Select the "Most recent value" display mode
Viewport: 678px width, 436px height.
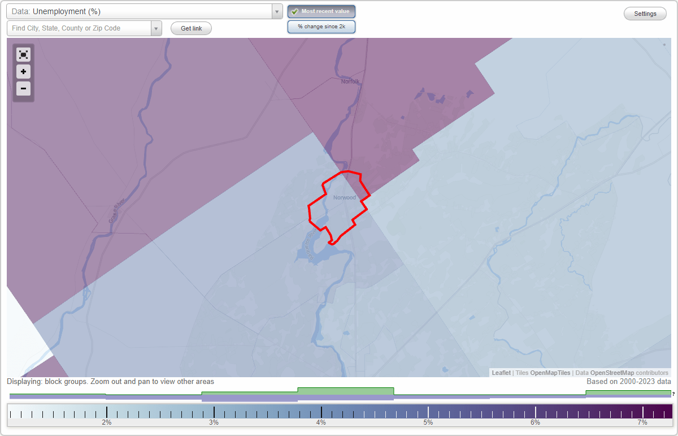[321, 11]
